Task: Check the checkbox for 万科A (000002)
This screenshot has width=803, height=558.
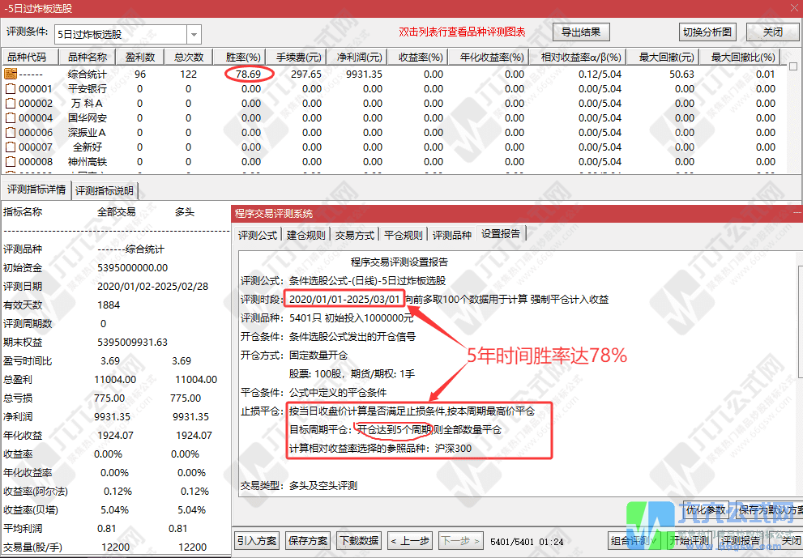Action: pos(10,103)
